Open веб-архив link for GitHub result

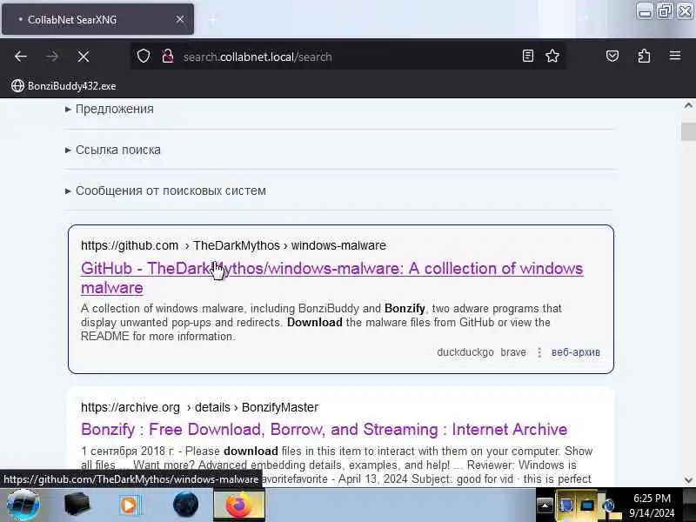tap(576, 352)
